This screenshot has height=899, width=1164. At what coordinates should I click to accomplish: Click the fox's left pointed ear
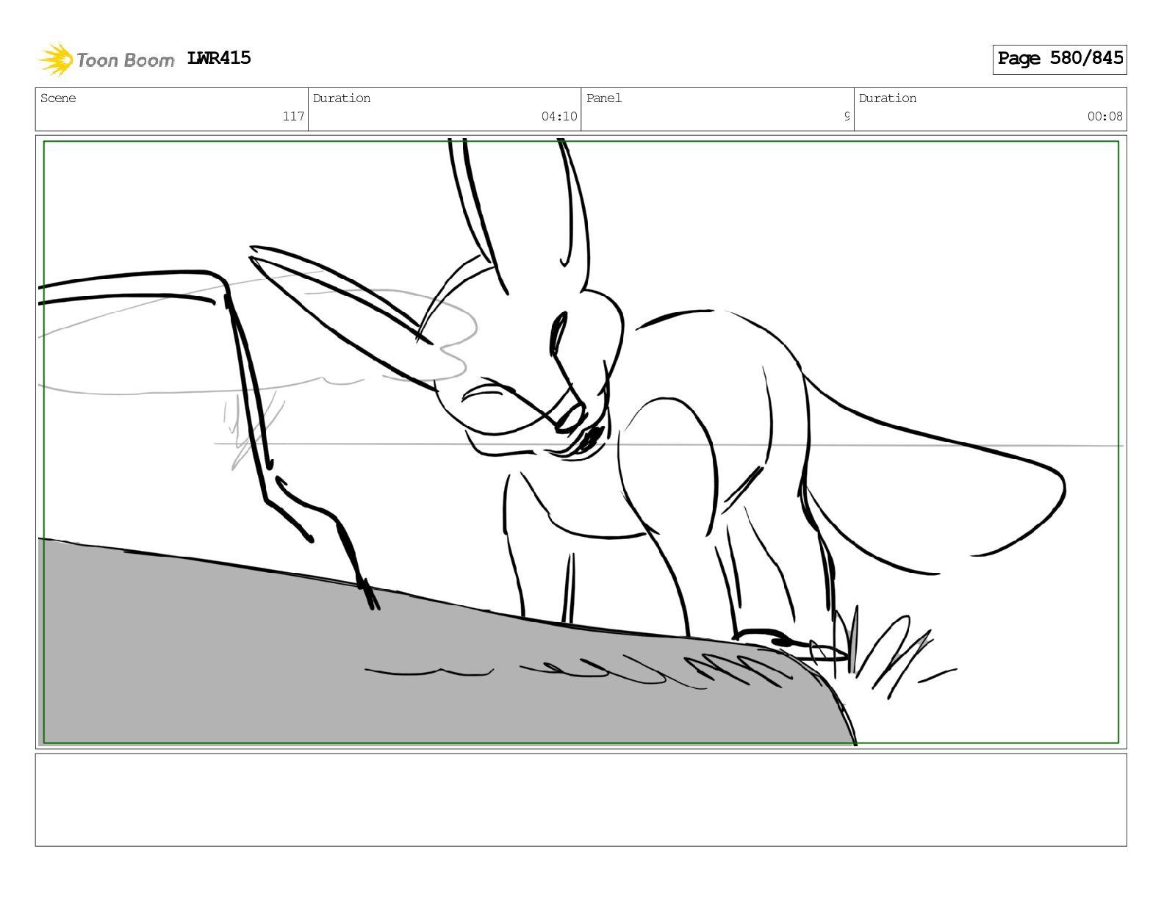click(342, 316)
